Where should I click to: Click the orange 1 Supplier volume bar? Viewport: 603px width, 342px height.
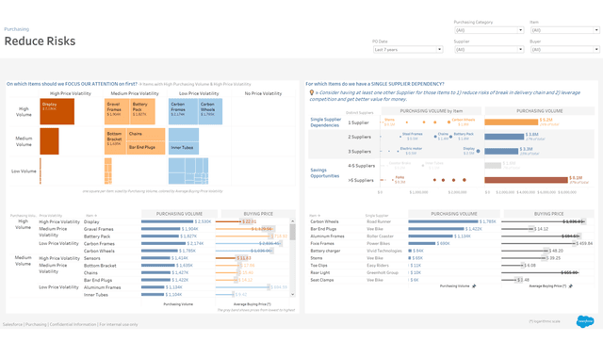[511, 122]
